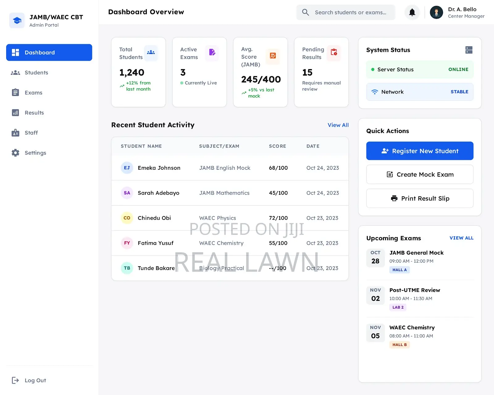The image size is (494, 395).
Task: Open the Post-UTME Review exam
Action: point(415,290)
